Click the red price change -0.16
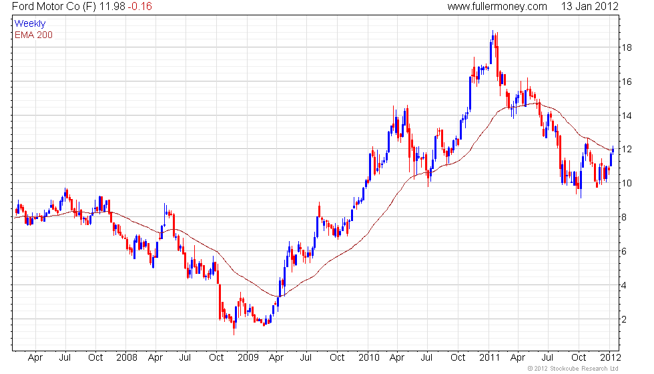Image resolution: width=654 pixels, height=374 pixels. click(139, 7)
